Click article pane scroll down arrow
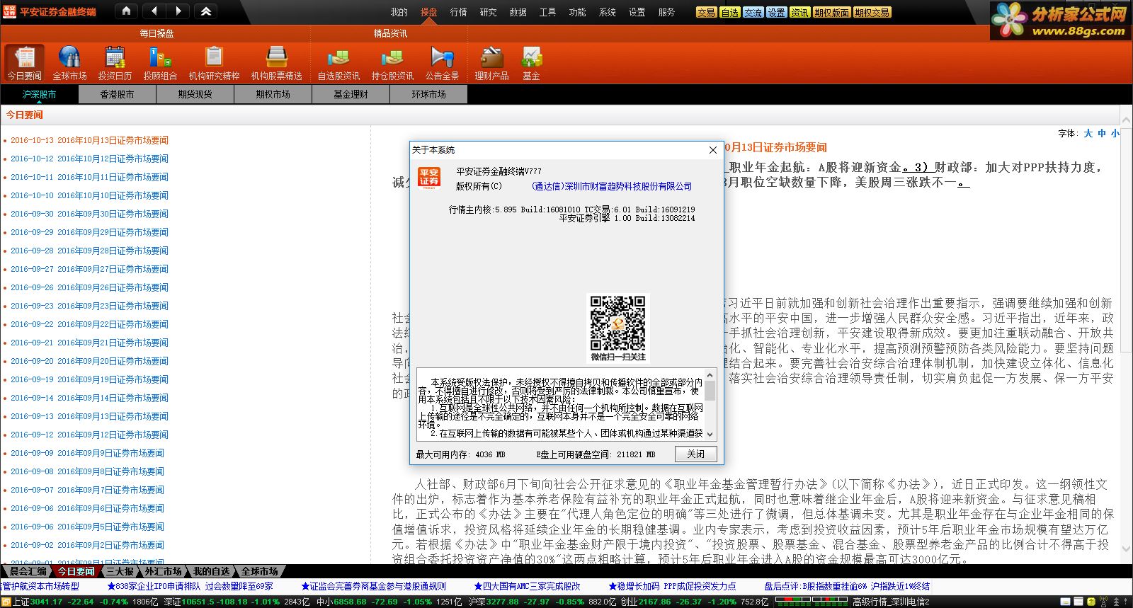This screenshot has width=1133, height=608. point(1126,548)
